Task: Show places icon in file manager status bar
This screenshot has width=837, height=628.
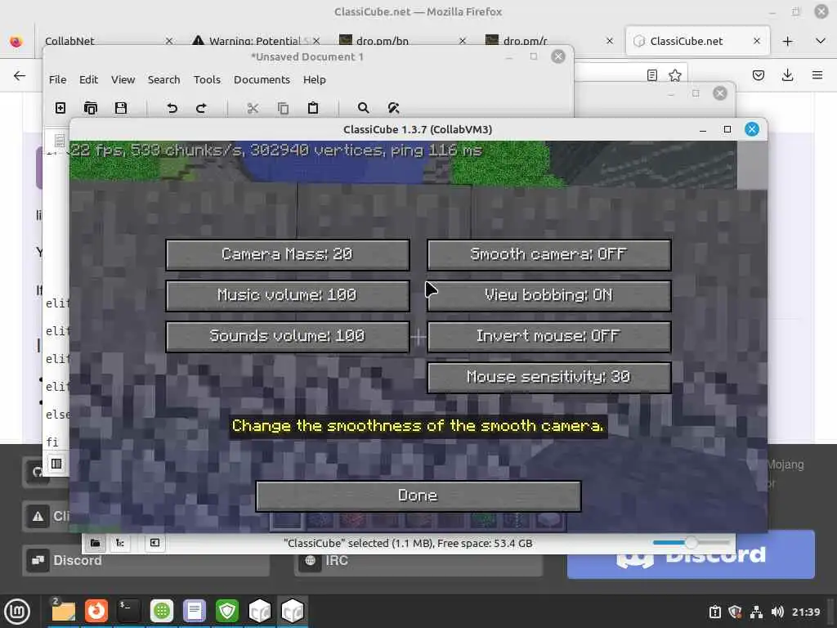Action: tap(95, 543)
